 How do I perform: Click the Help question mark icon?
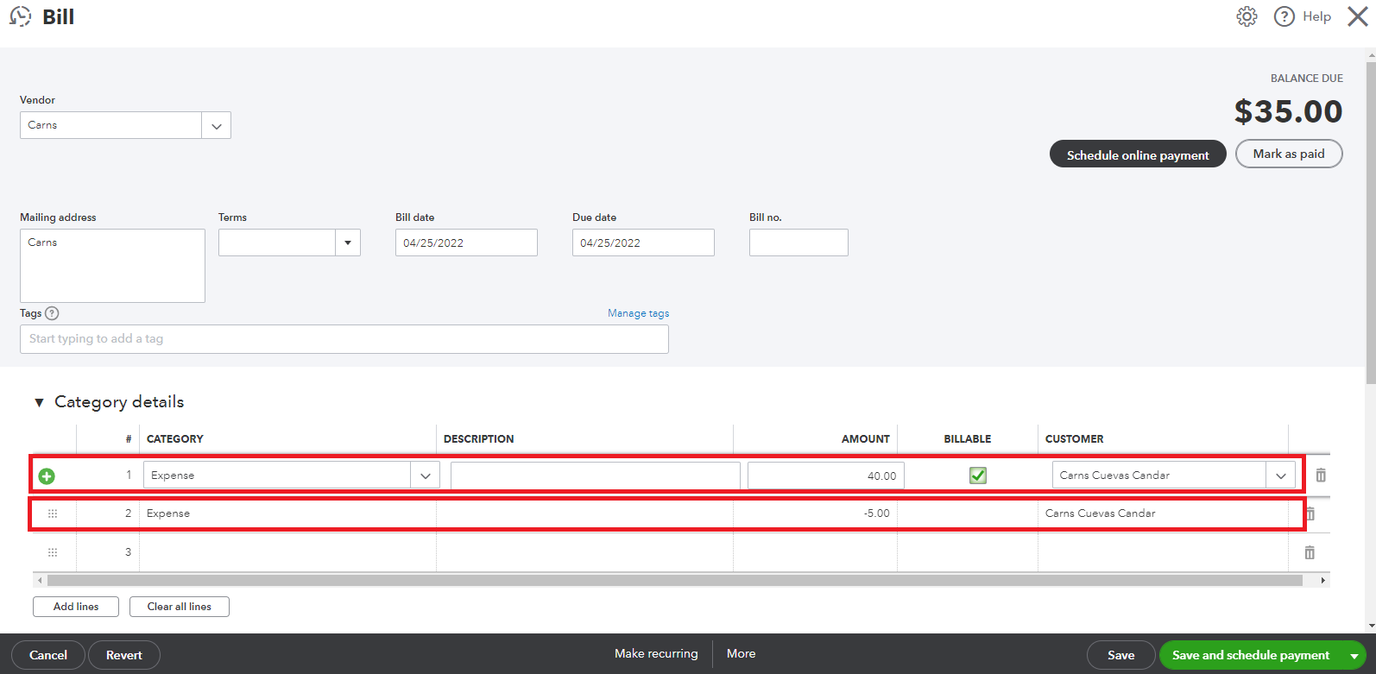click(x=1284, y=16)
